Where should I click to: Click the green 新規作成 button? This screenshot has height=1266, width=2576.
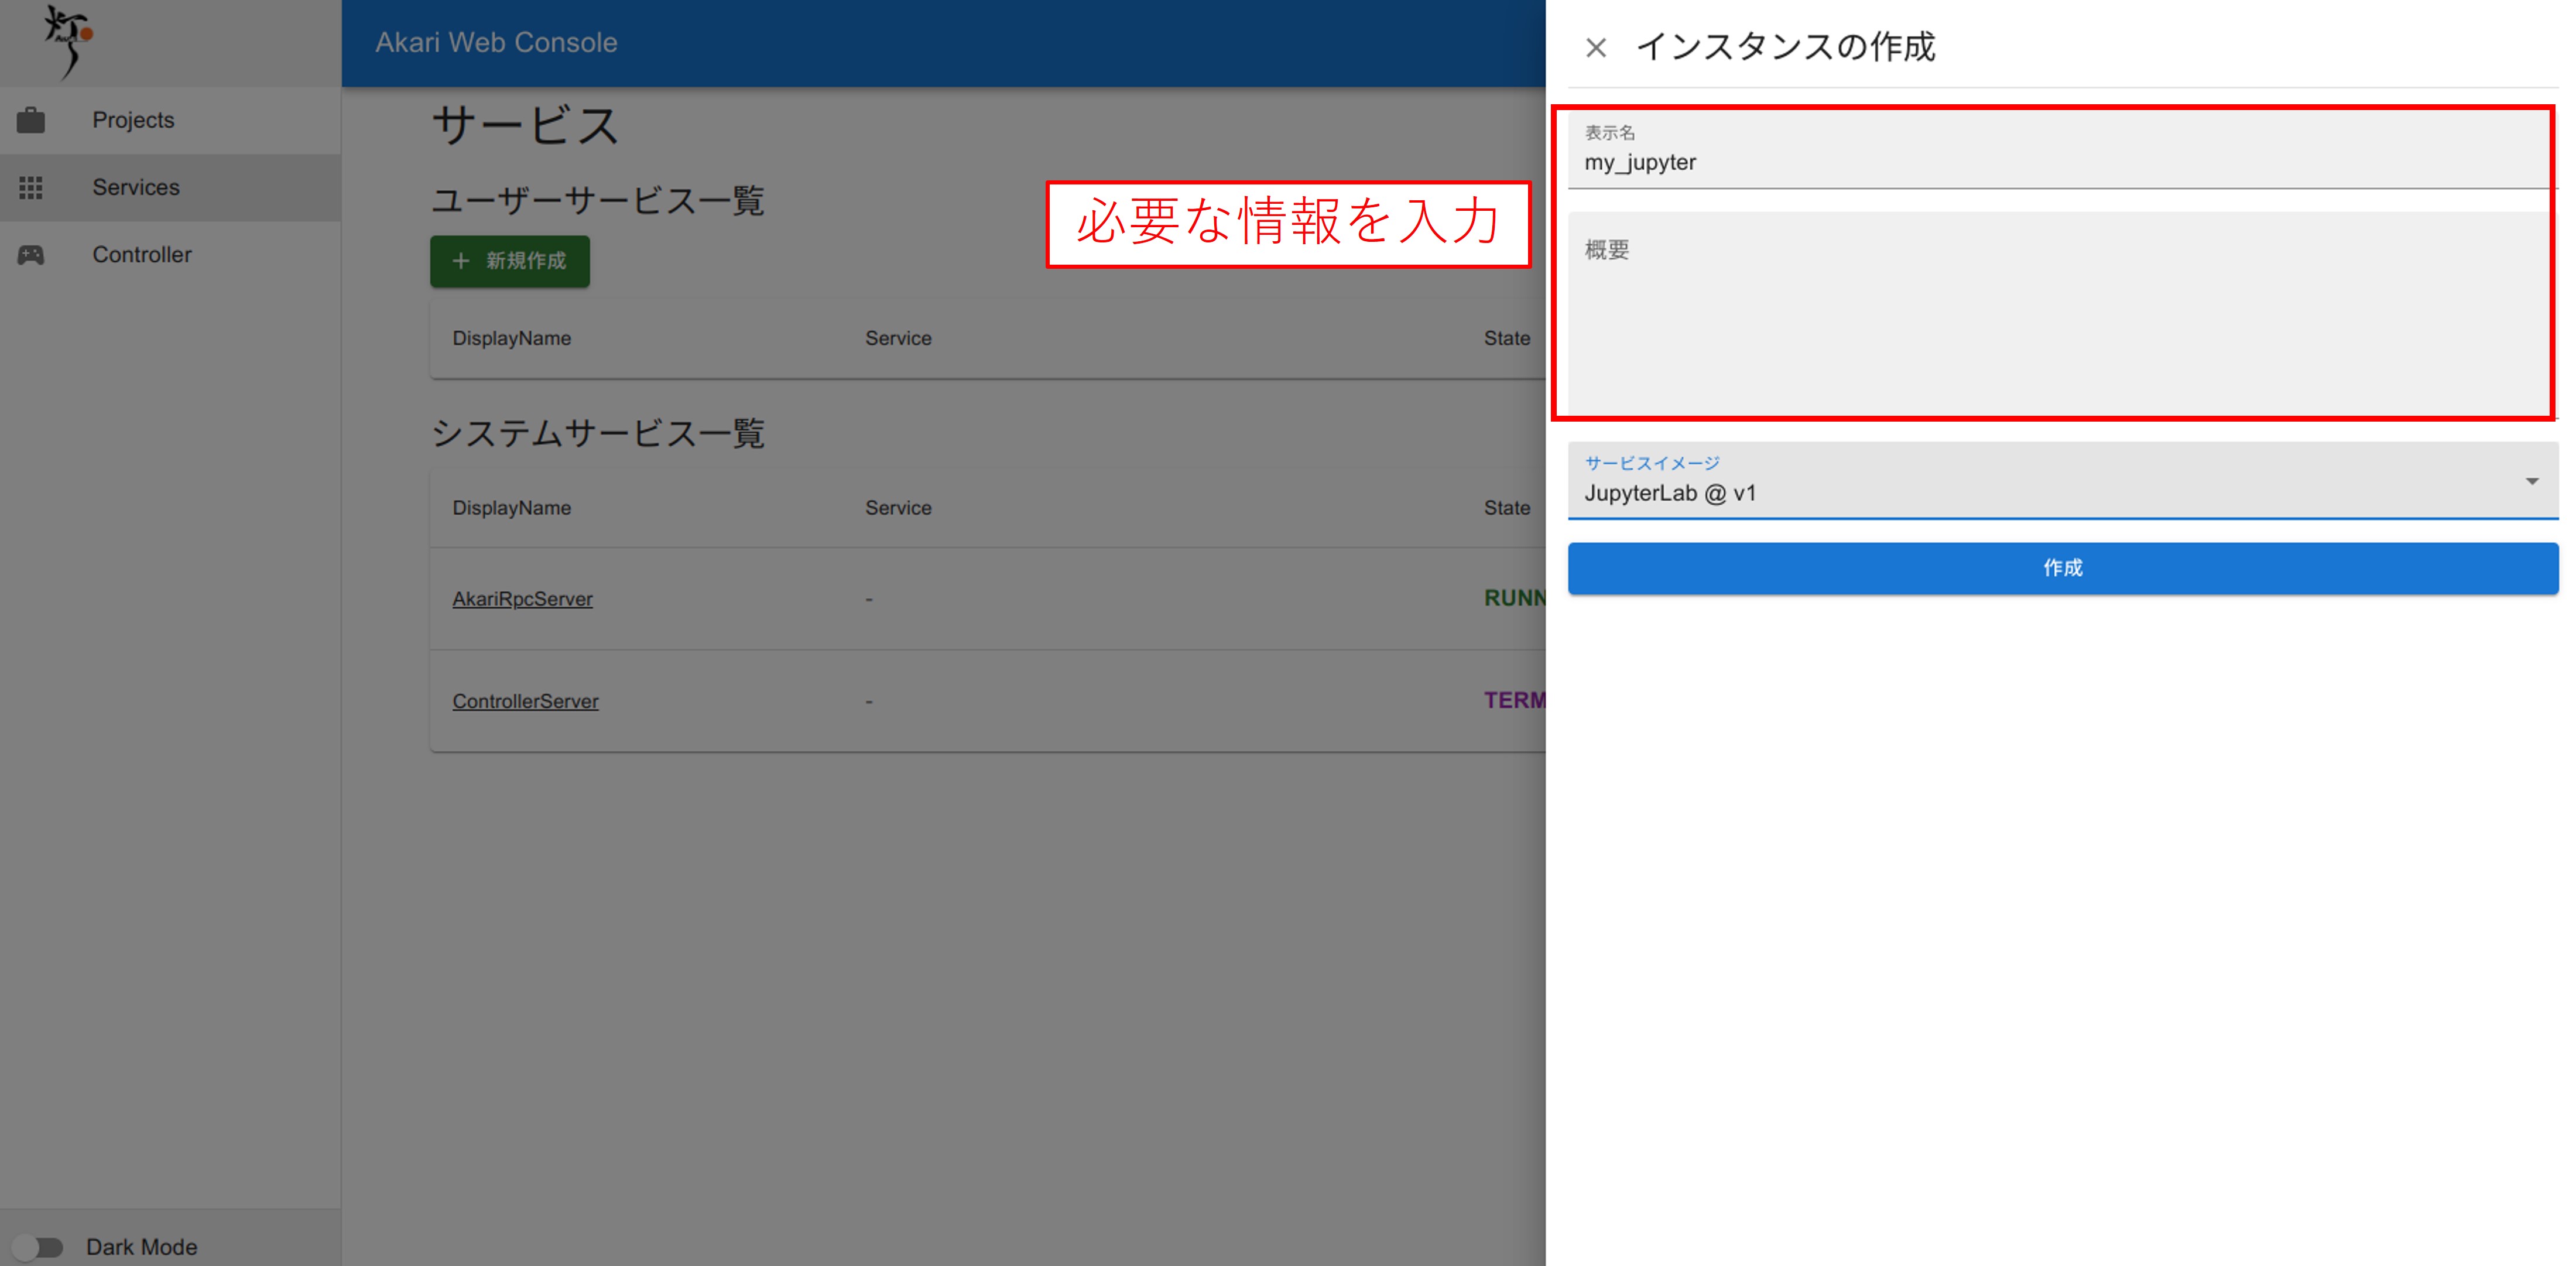(x=510, y=261)
